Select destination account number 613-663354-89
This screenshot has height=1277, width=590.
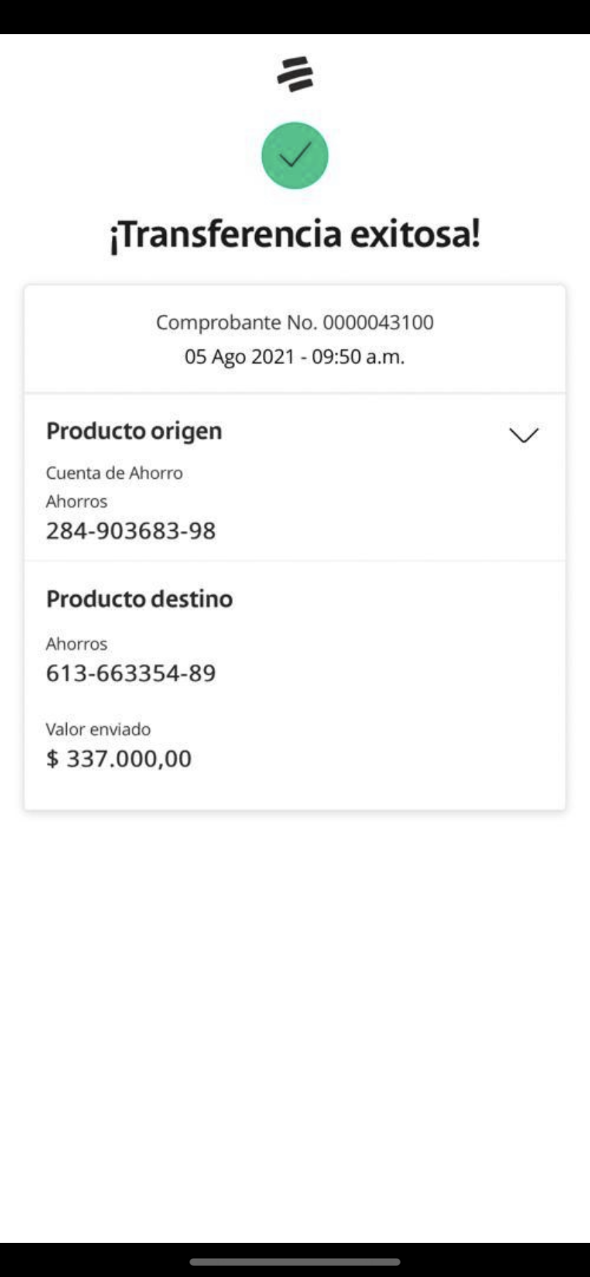pyautogui.click(x=130, y=673)
